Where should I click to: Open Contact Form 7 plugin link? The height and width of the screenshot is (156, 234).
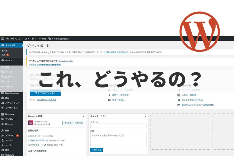click(65, 61)
